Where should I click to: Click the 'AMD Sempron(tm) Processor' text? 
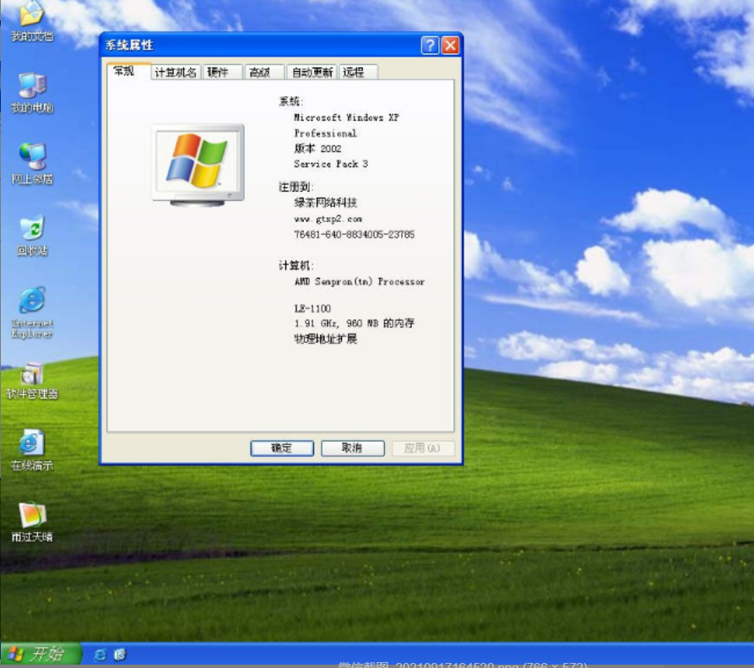(359, 281)
